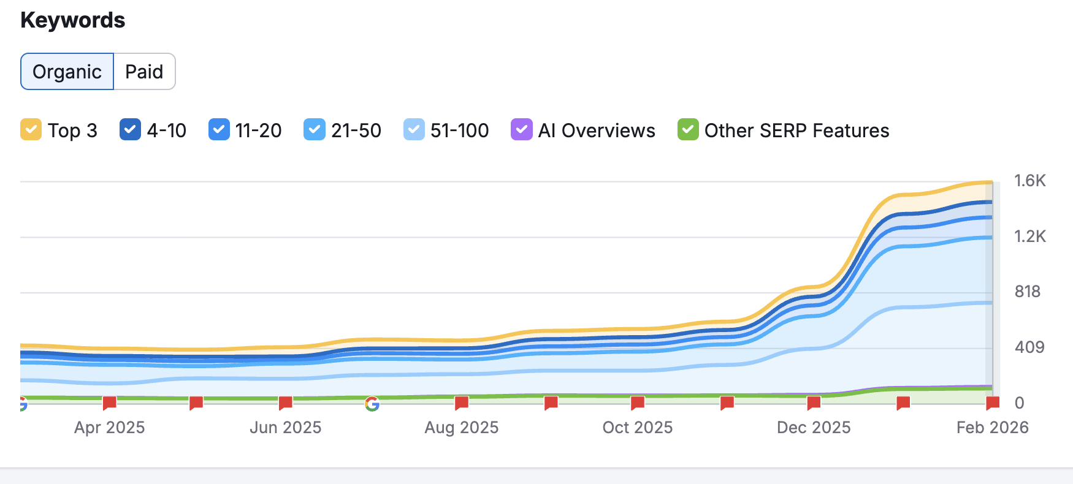Open the red note flag at Dec 2025
Image resolution: width=1073 pixels, height=484 pixels.
(814, 403)
